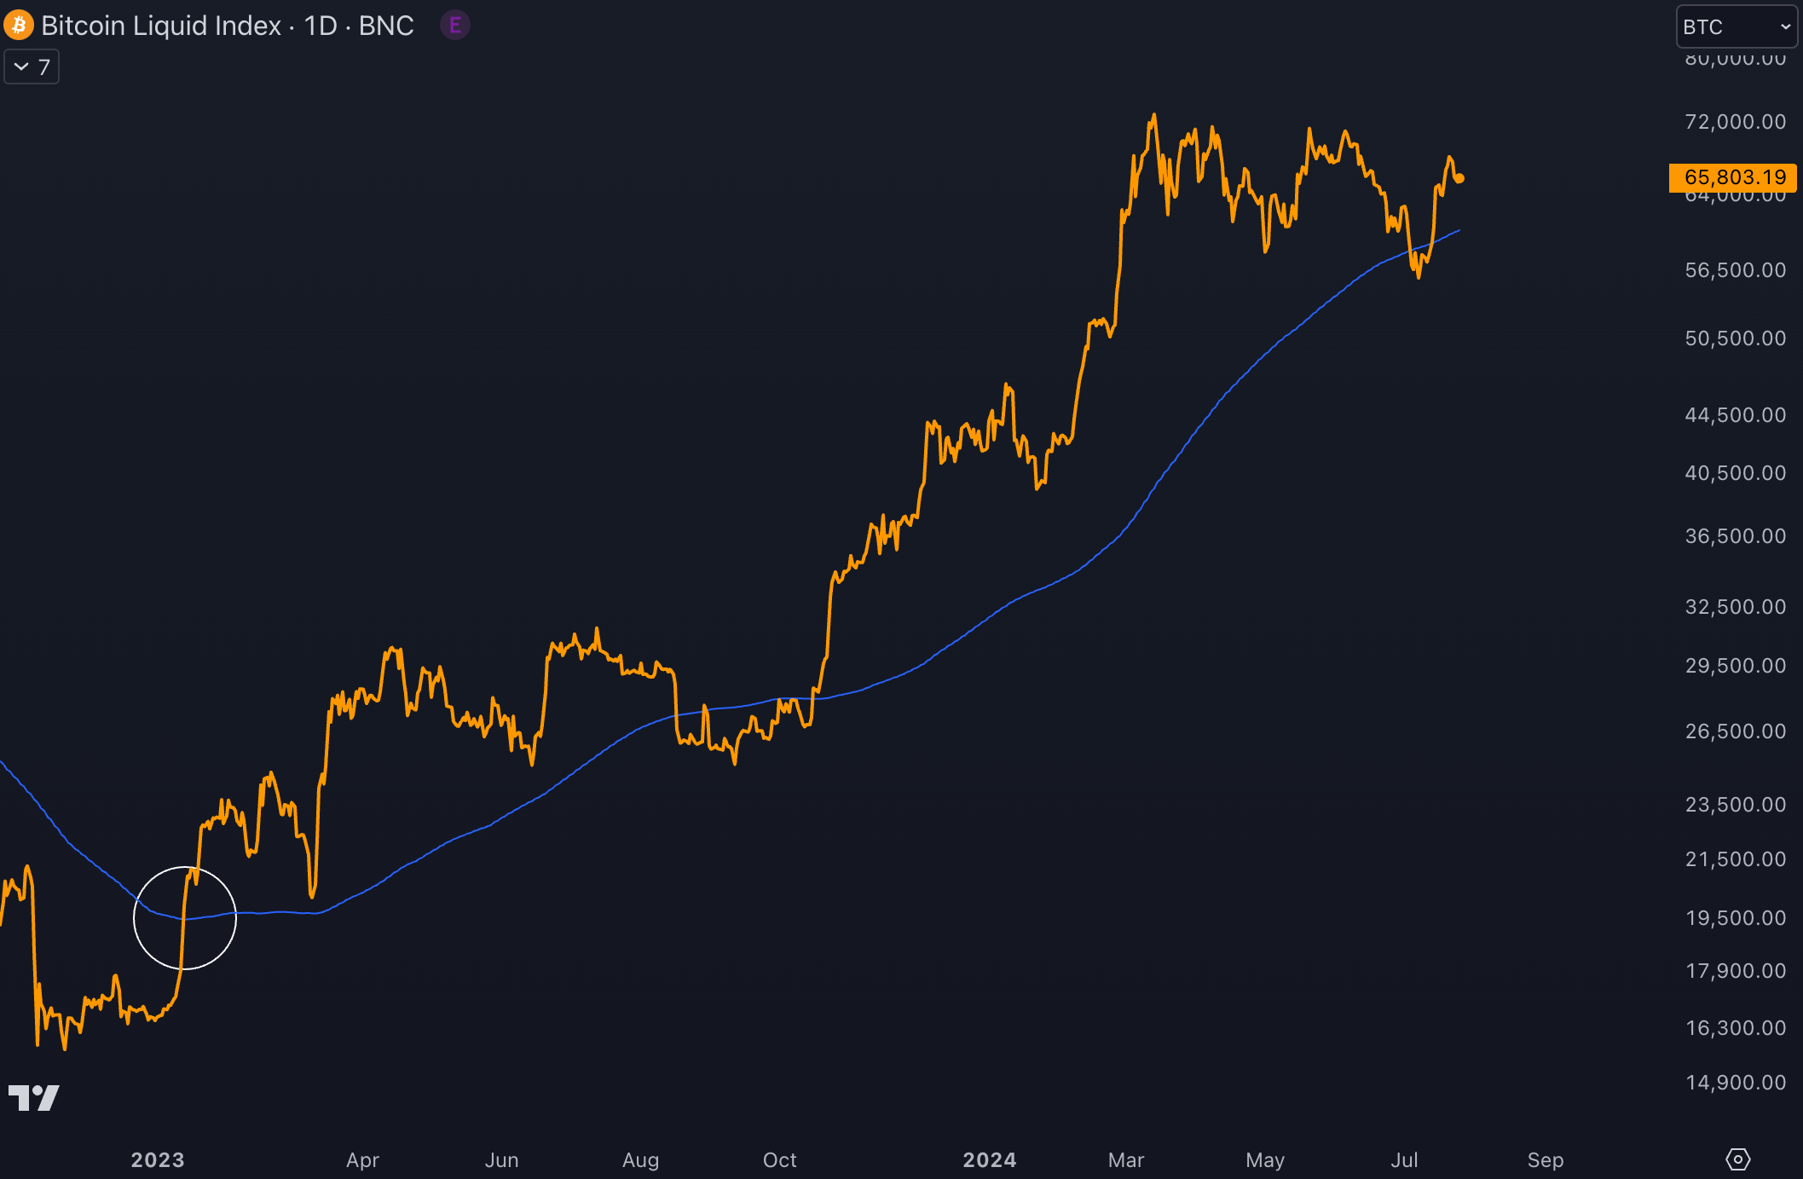Click the Sep label on time axis
The width and height of the screenshot is (1803, 1179).
click(x=1545, y=1159)
